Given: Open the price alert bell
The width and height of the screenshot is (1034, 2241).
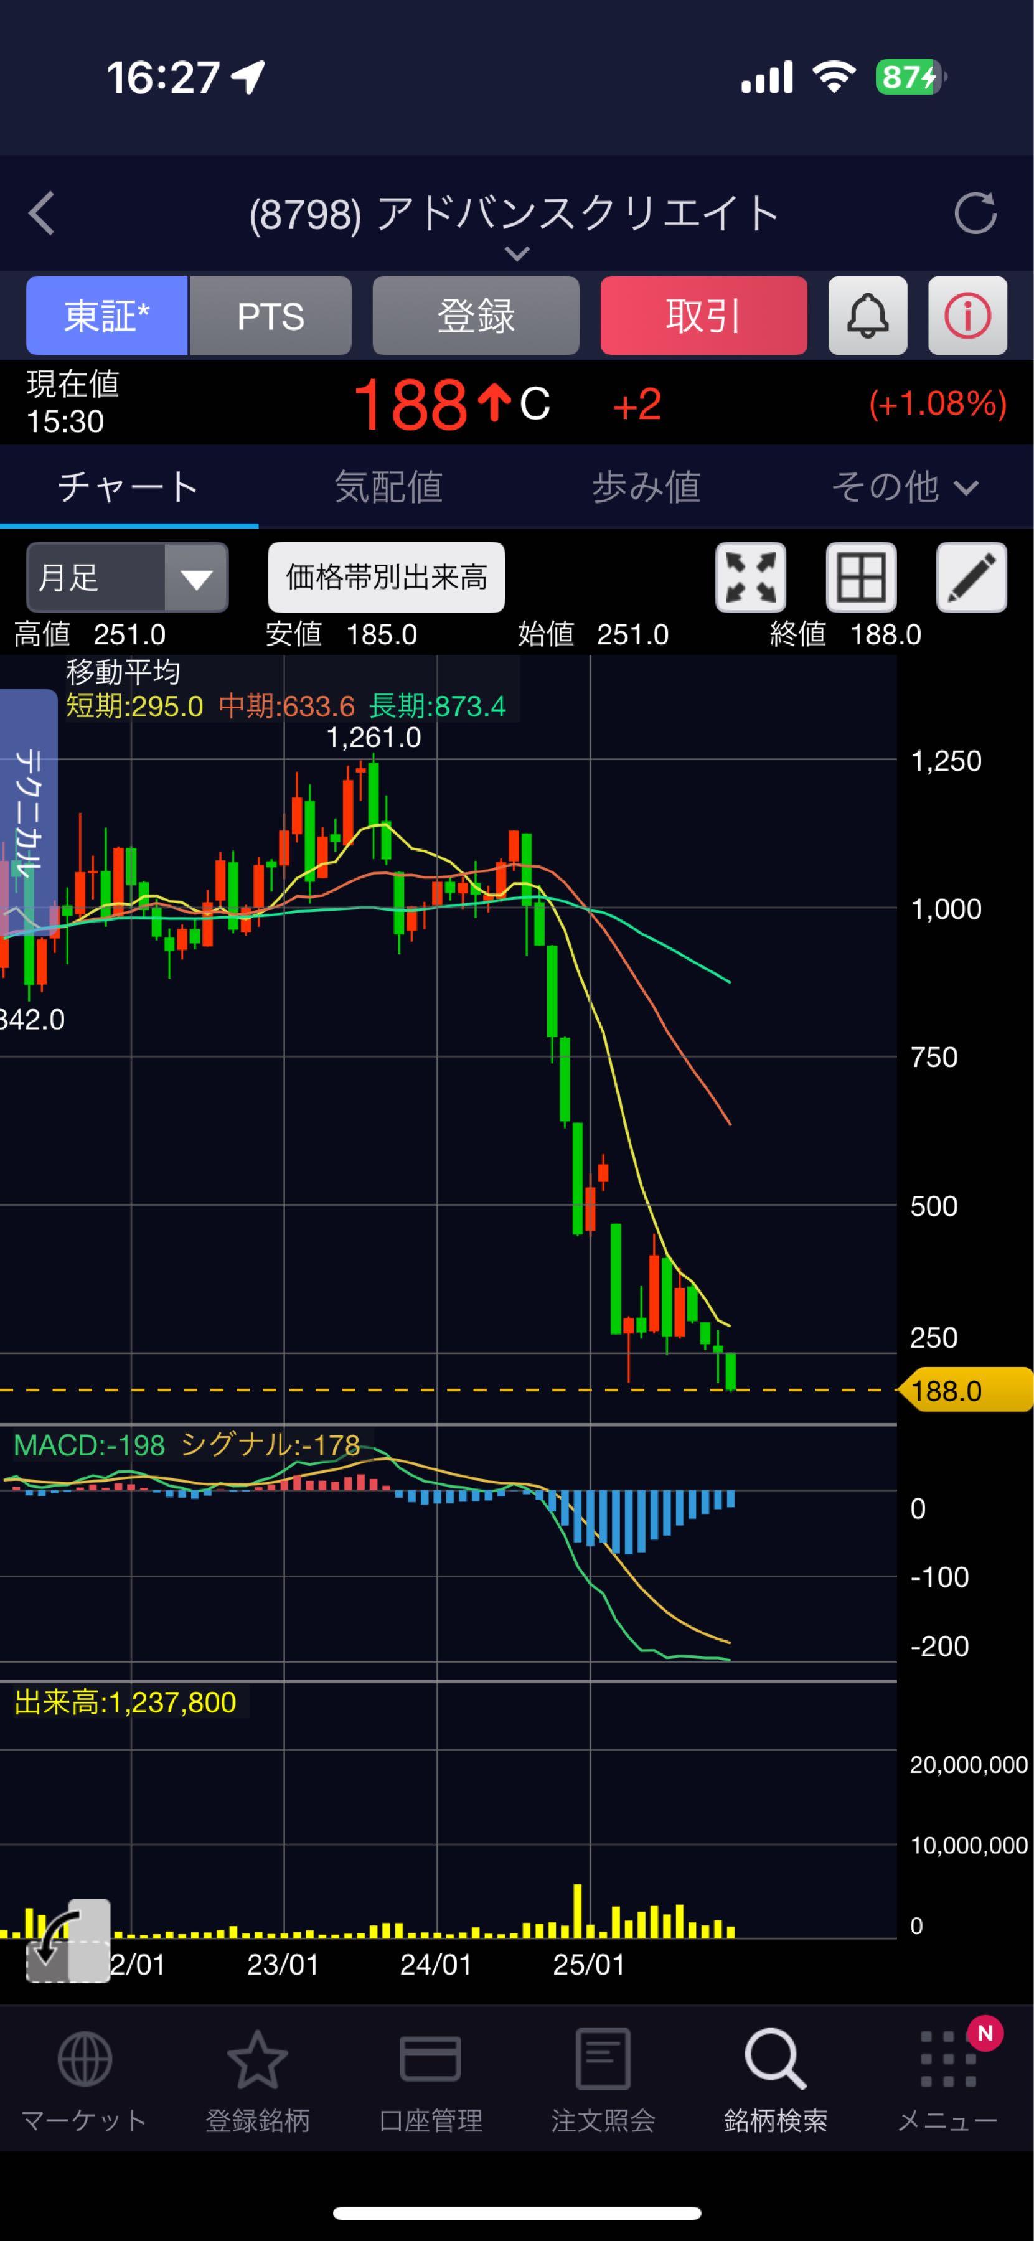Looking at the screenshot, I should click(x=867, y=316).
